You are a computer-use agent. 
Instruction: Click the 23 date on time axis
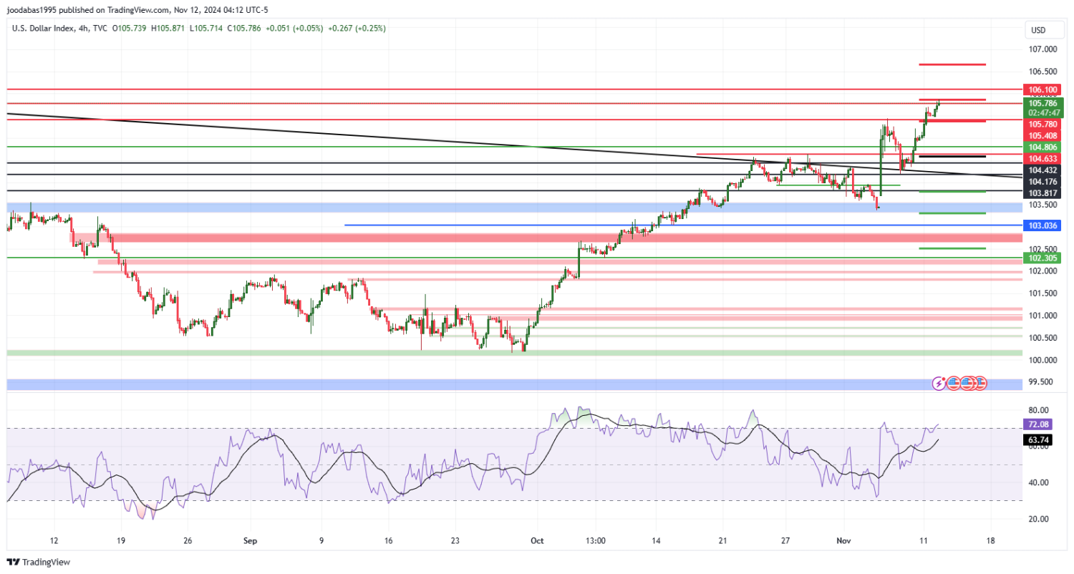(455, 540)
